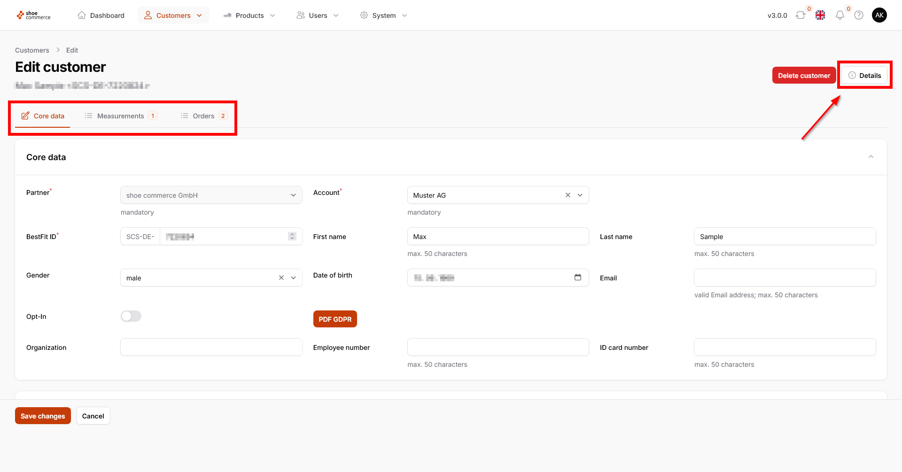This screenshot has width=902, height=472.
Task: Collapse the Core data section
Action: [x=871, y=157]
